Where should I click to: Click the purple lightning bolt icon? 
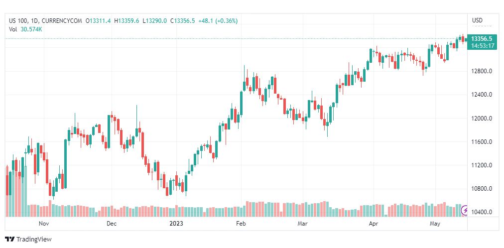coord(466,210)
